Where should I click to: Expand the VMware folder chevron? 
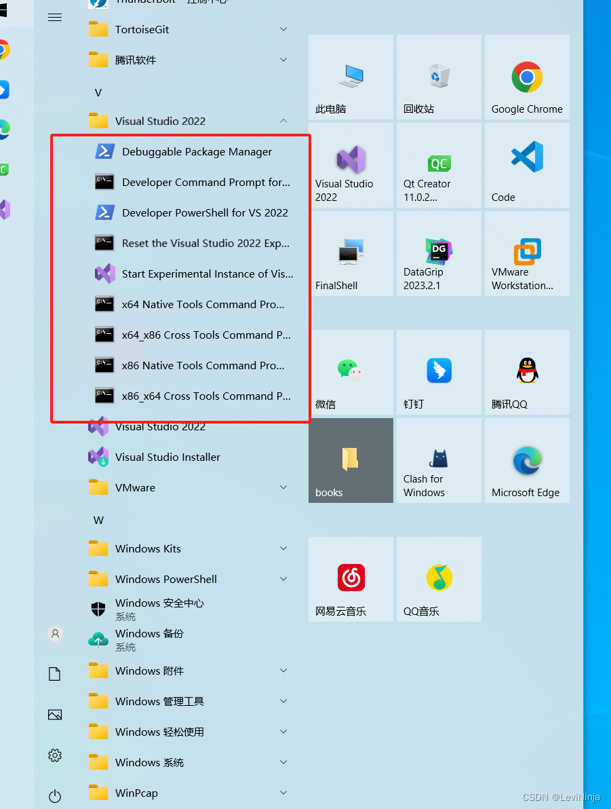(x=283, y=487)
